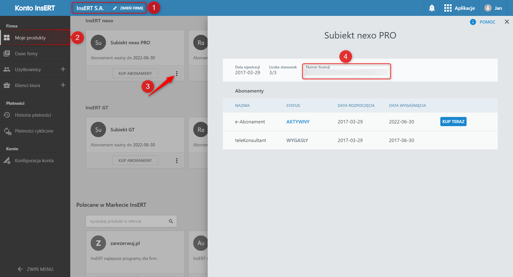Add a Klienci biura entry with plus
The height and width of the screenshot is (277, 513).
tap(63, 85)
